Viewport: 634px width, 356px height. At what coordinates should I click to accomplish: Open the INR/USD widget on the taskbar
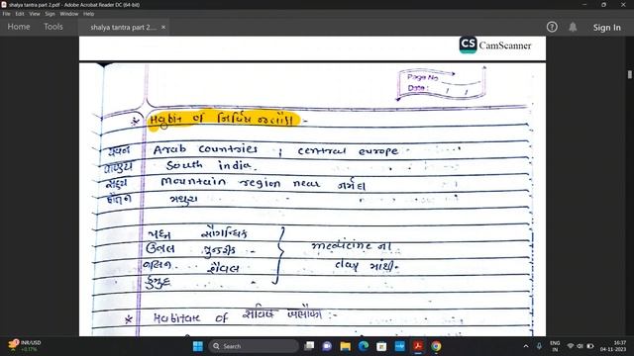coord(24,346)
